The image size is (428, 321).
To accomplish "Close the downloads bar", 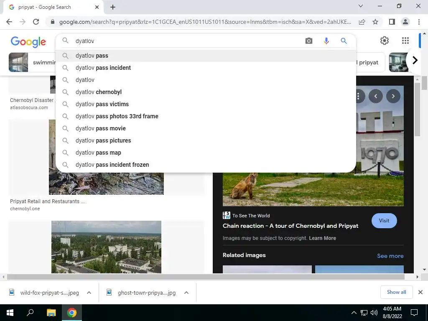I will tap(420, 292).
